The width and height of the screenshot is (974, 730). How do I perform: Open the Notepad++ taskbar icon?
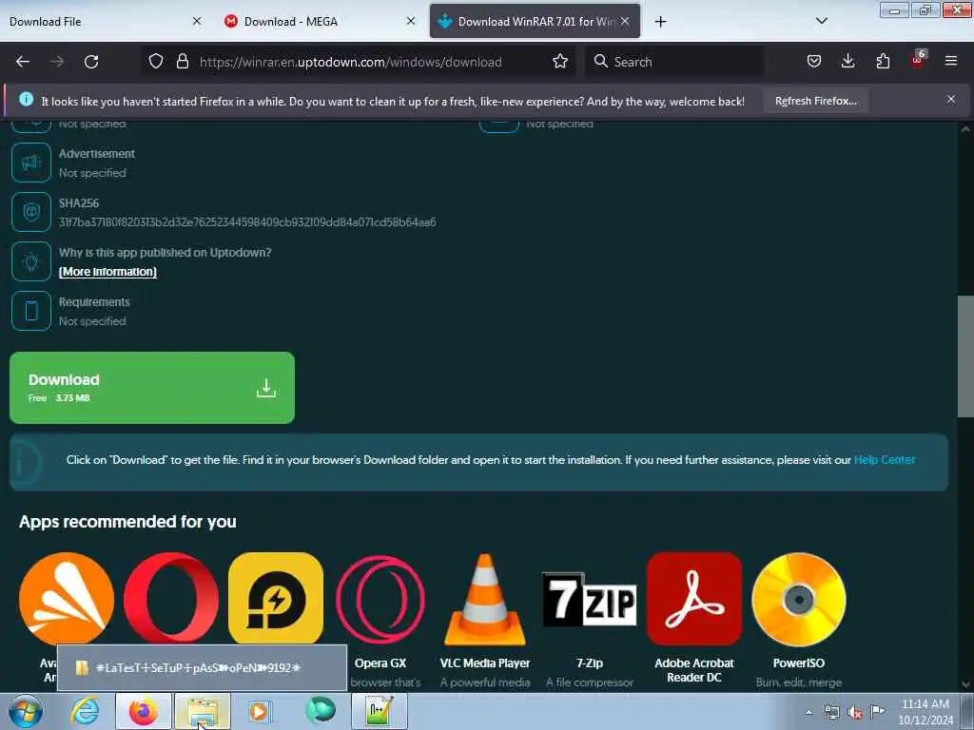380,711
